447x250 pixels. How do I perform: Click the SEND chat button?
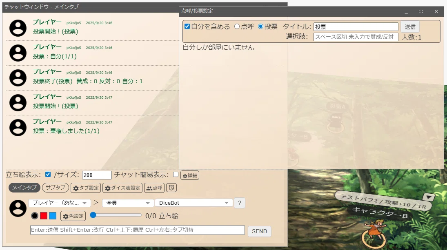[x=259, y=231]
